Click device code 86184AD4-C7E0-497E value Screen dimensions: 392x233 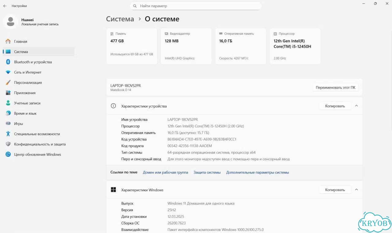pyautogui.click(x=202, y=139)
